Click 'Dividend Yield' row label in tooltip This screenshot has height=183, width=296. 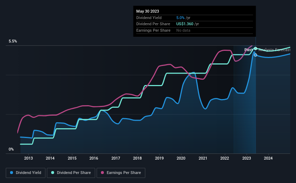click(149, 18)
